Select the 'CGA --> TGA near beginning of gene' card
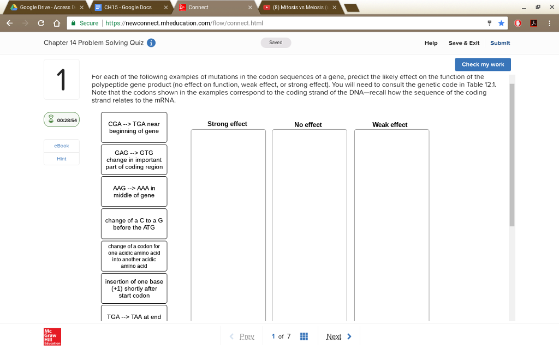559x349 pixels. tap(134, 128)
